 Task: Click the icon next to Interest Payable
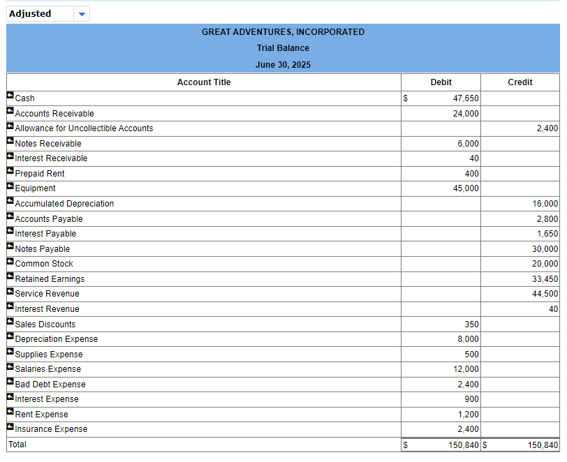click(10, 230)
